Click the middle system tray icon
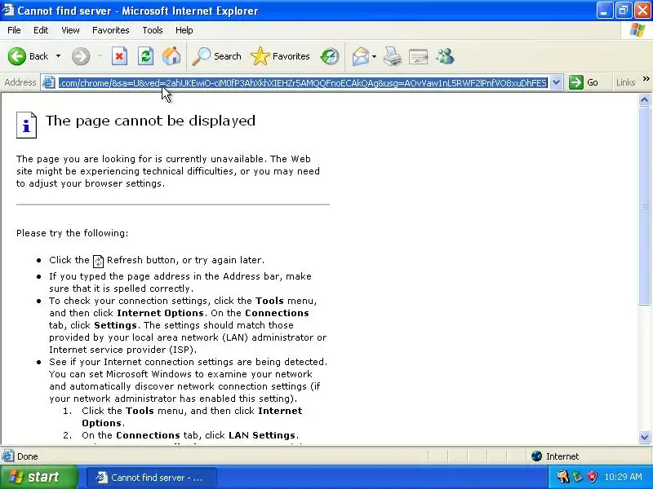The image size is (653, 489). (577, 477)
